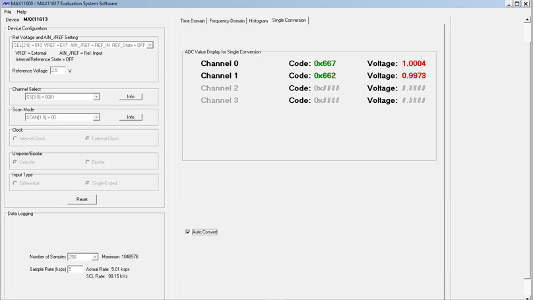Image resolution: width=533 pixels, height=300 pixels.
Task: Click Channel 0 voltage value 1.0004
Action: click(414, 63)
